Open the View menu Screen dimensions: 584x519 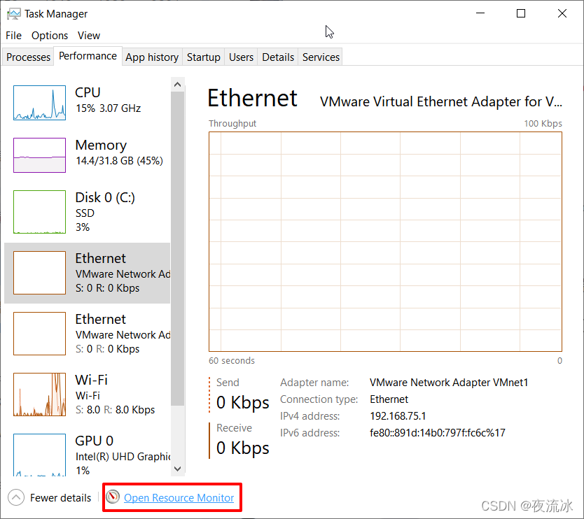(x=89, y=36)
